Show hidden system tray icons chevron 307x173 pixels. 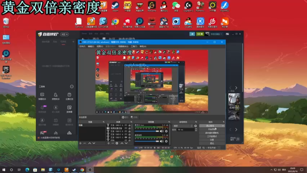[271, 170]
